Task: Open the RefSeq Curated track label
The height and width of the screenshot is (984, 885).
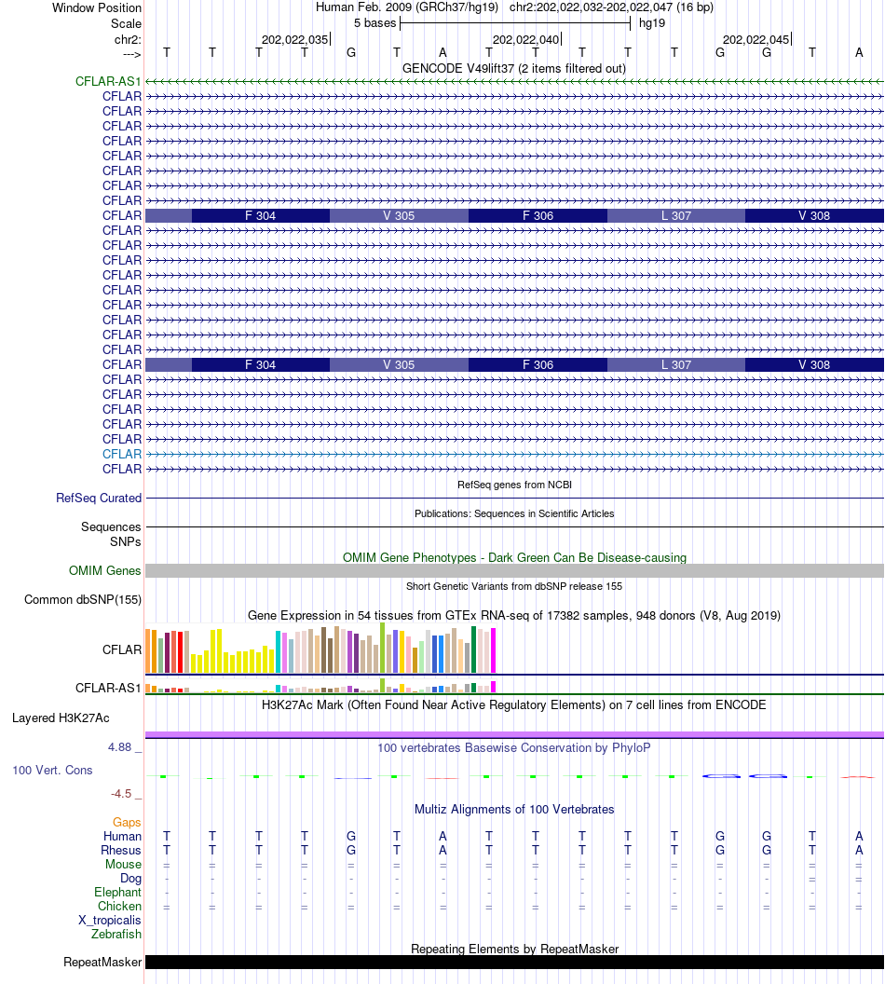Action: (x=99, y=498)
